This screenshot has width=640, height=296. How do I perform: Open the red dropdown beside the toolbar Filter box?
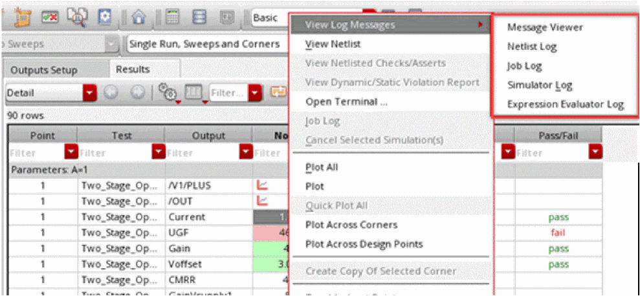coord(255,93)
